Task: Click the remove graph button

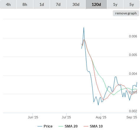Action: pos(126,13)
